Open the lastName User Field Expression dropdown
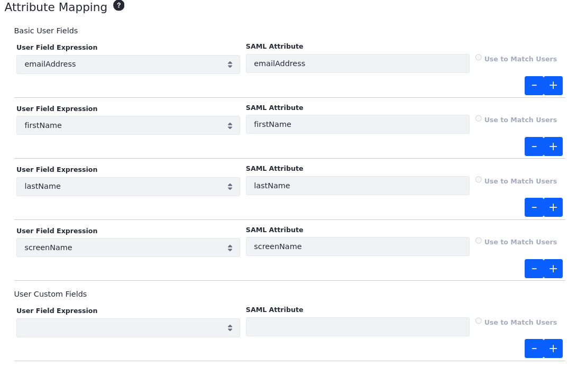Viewport: 586px width, 367px height. [128, 187]
